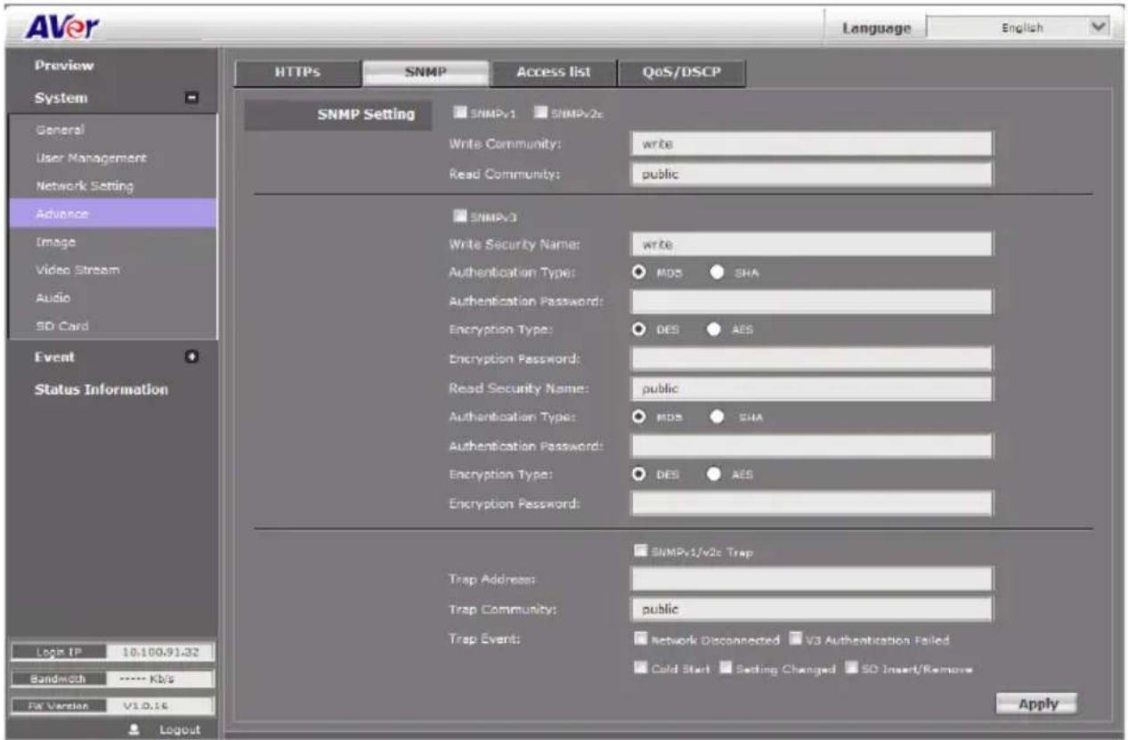Check SD Insert/Remove trap event

(x=851, y=669)
